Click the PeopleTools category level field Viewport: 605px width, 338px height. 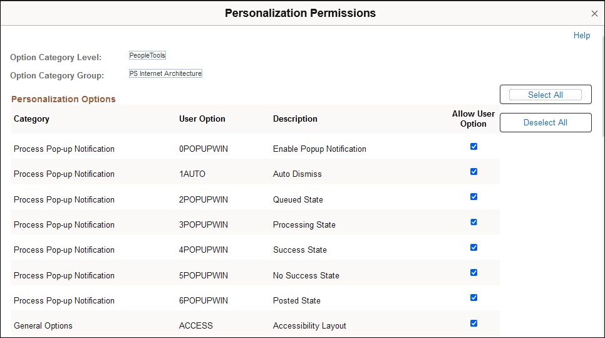(147, 56)
